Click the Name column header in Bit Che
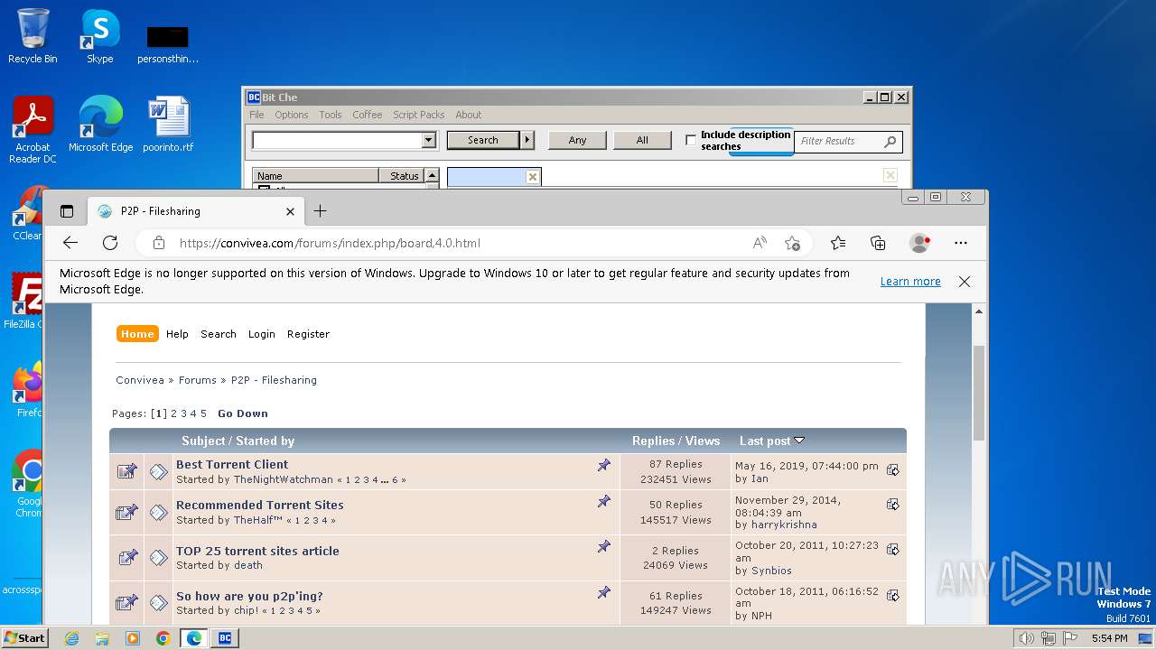The width and height of the screenshot is (1156, 650). pos(315,176)
